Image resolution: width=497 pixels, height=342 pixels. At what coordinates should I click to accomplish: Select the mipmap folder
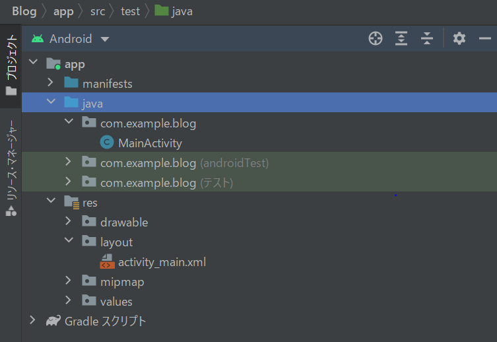122,282
